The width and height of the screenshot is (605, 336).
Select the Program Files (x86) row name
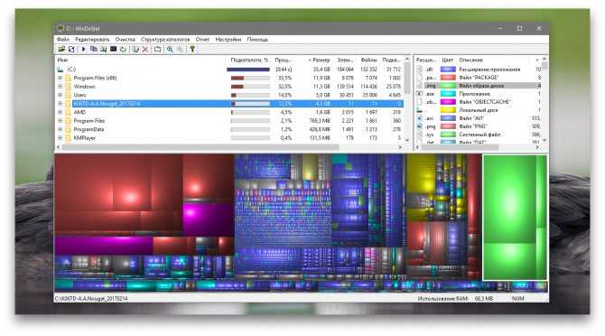(x=95, y=78)
